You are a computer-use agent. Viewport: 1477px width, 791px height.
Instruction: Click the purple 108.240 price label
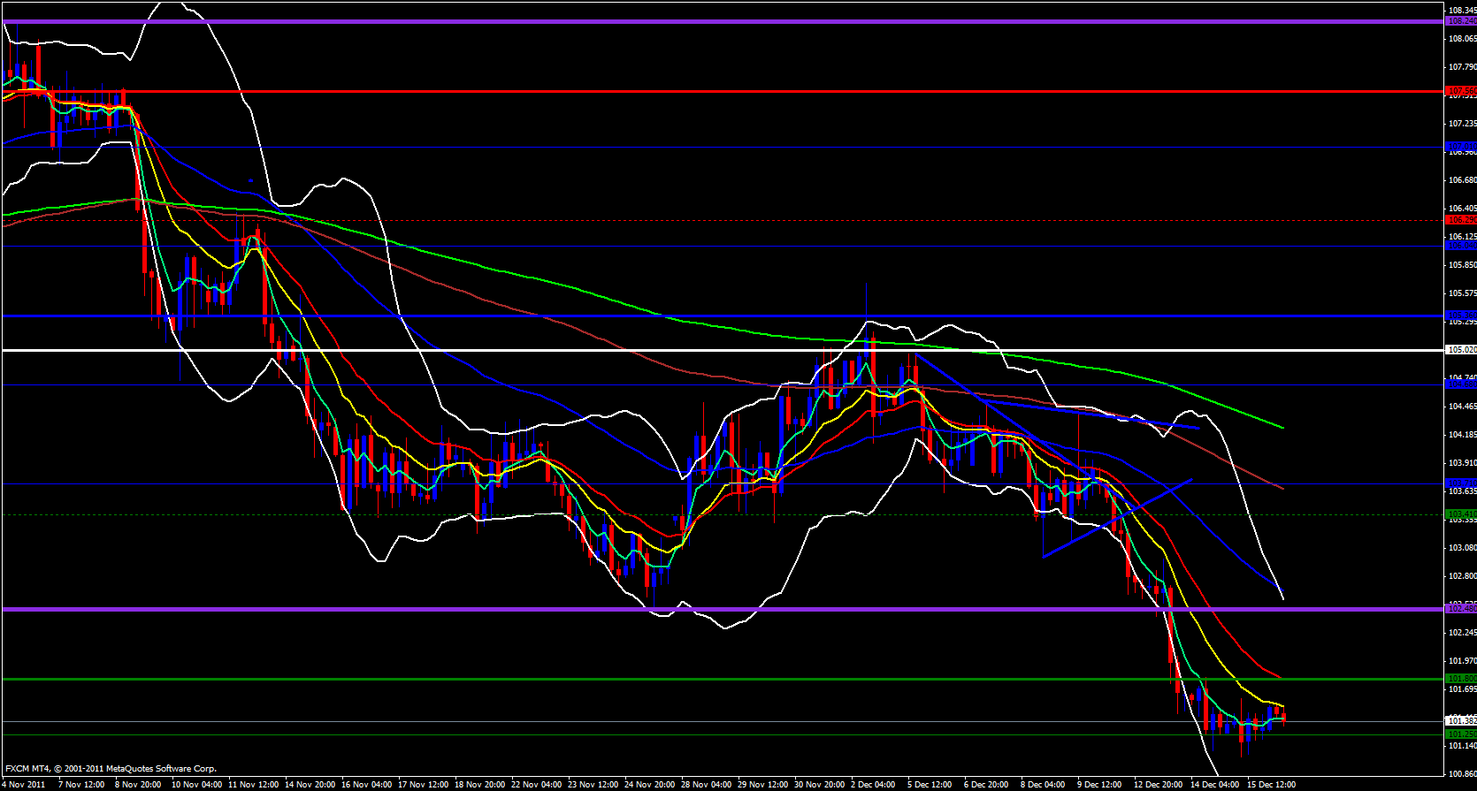tap(1460, 21)
